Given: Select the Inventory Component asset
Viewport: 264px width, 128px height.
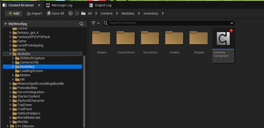Looking at the screenshot, I should tap(223, 45).
